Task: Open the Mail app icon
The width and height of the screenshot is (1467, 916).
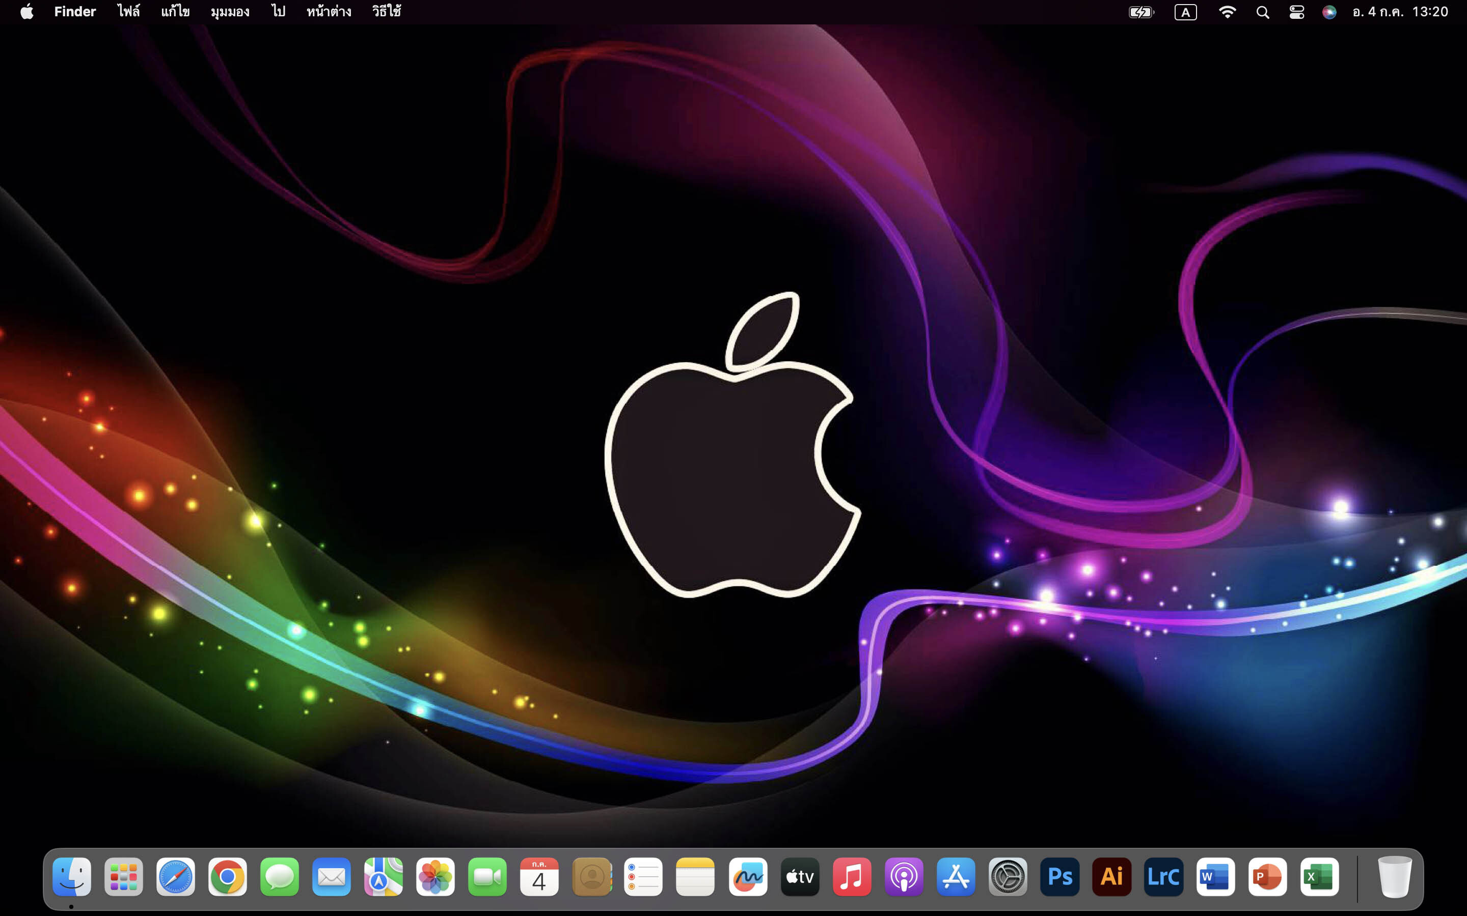Action: (332, 877)
